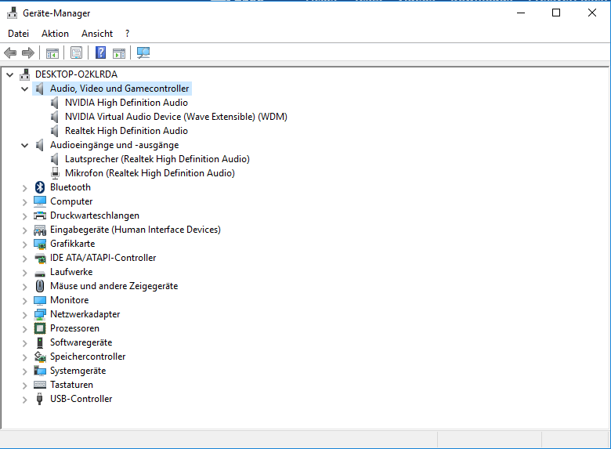This screenshot has width=611, height=449.
Task: Select the Softwaregeräte label
Action: [x=81, y=342]
